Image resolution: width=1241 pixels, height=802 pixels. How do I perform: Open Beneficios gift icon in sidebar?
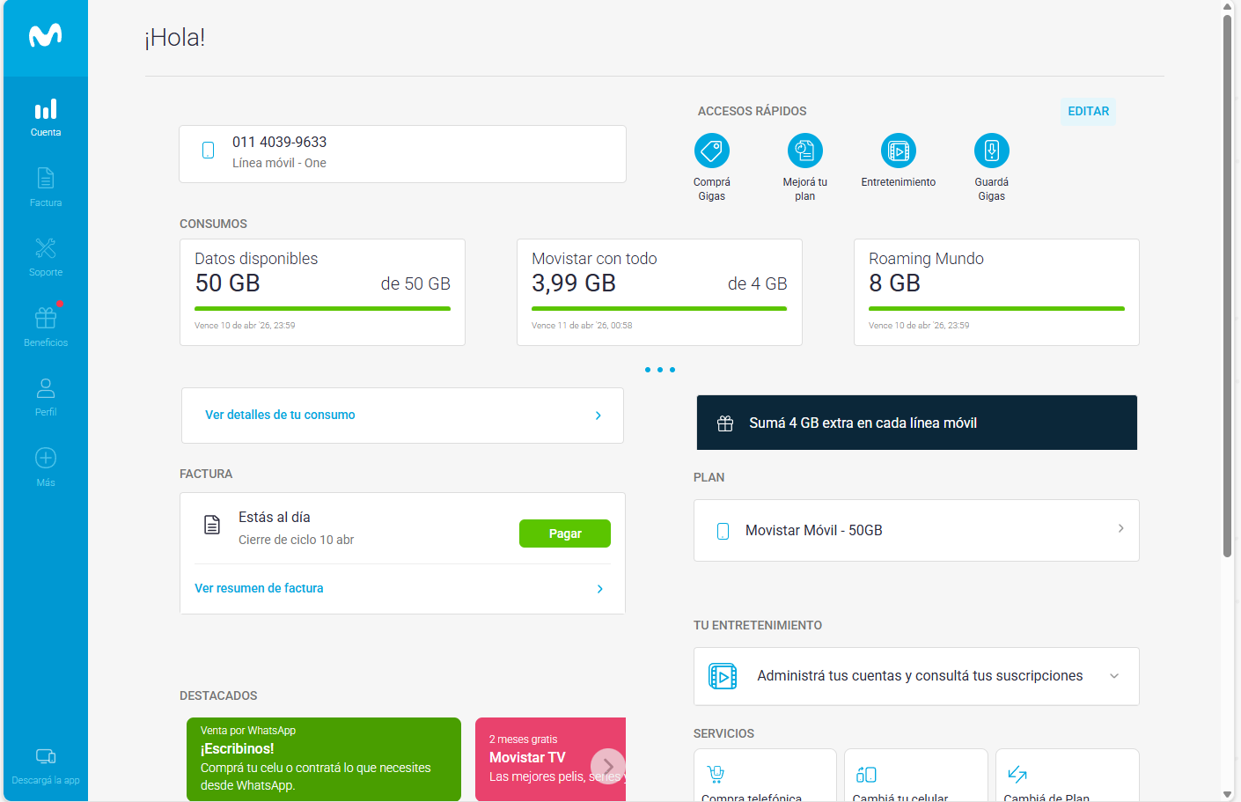click(46, 318)
